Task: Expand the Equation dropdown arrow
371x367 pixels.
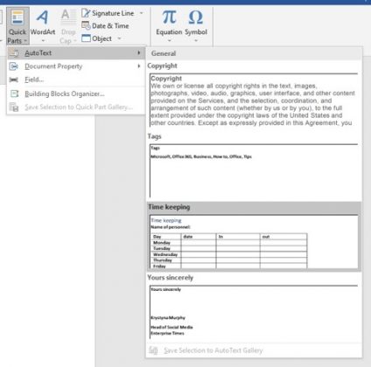Action: click(x=169, y=40)
